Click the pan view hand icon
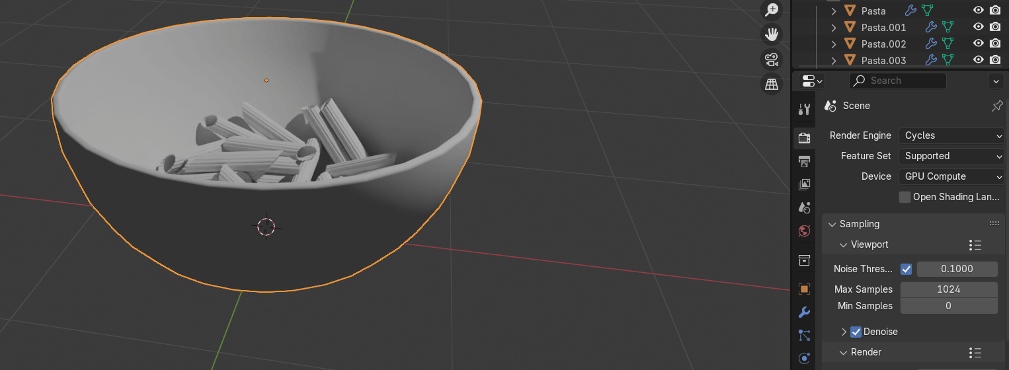Viewport: 1009px width, 370px height. tap(772, 34)
